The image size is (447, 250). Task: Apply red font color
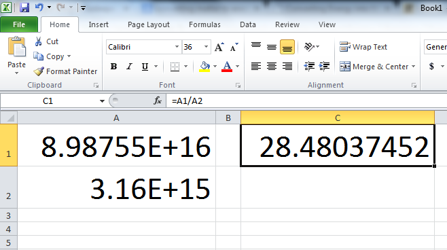coord(227,67)
